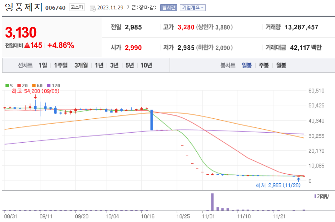Screen dimensions: 335x222
Task: Click the 거래대금 value 42,117 백만
Action: click(306, 48)
